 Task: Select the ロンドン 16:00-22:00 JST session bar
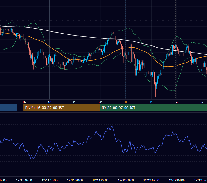click(x=61, y=108)
